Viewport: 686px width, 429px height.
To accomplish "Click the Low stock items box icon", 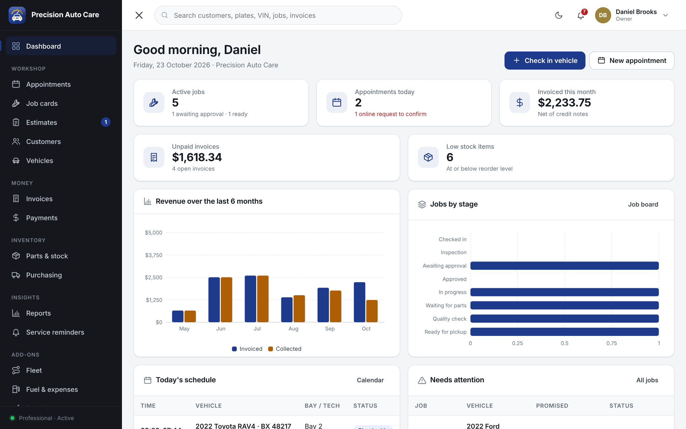I will (428, 157).
